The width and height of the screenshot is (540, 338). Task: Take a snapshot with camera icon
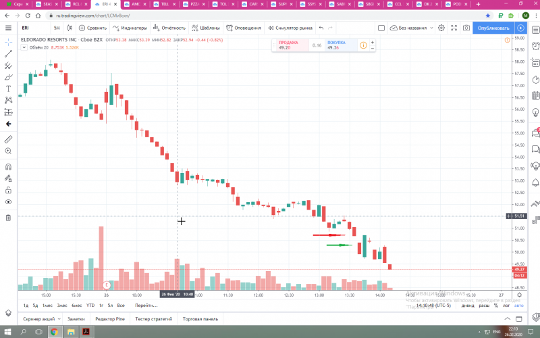click(466, 28)
